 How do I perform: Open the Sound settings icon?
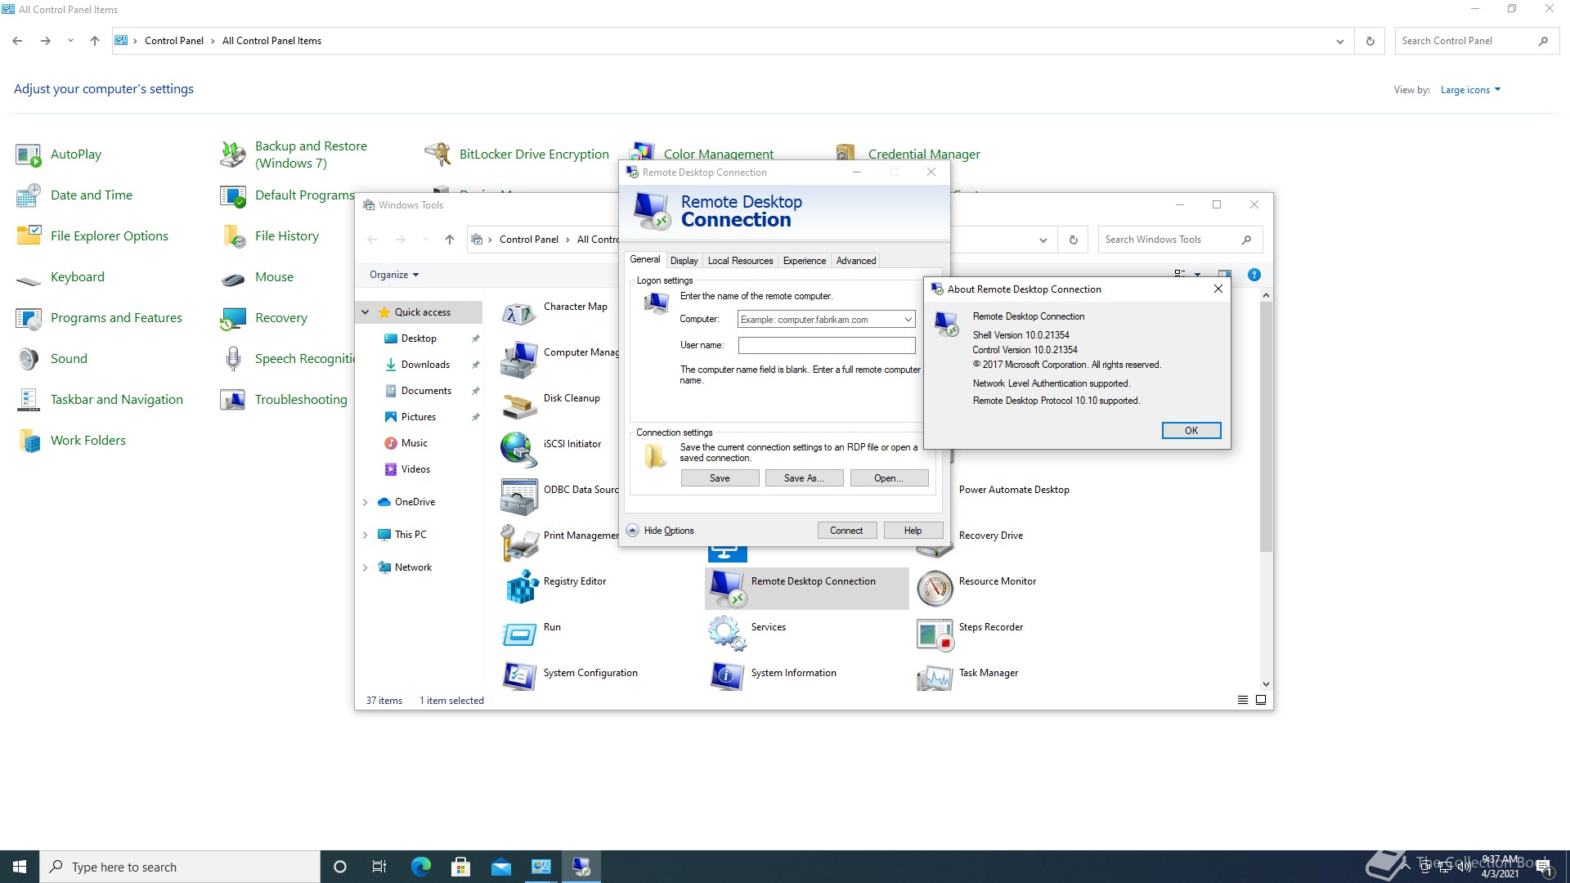tap(29, 359)
